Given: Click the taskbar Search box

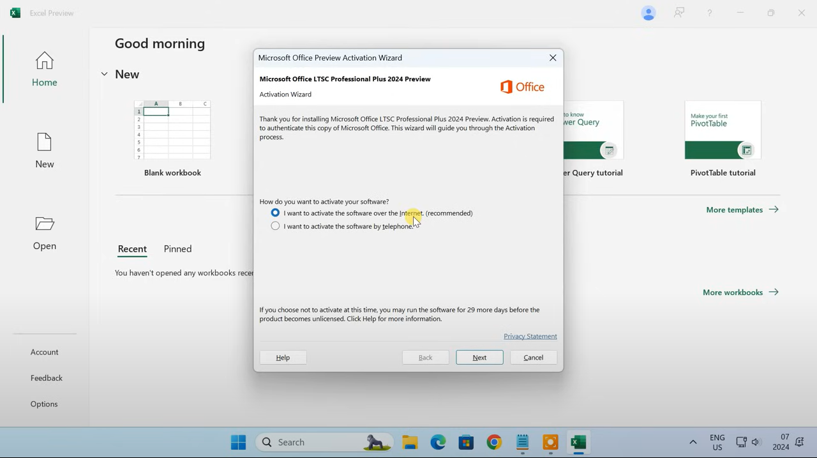Looking at the screenshot, I should [325, 442].
